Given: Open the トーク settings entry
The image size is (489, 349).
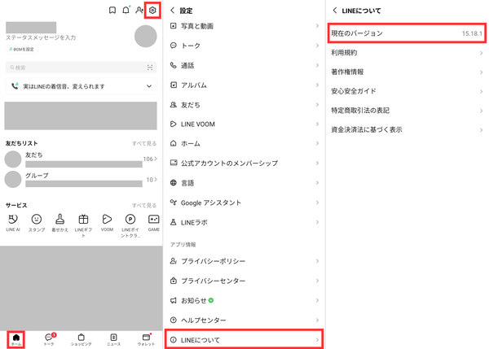Looking at the screenshot, I should click(x=244, y=46).
